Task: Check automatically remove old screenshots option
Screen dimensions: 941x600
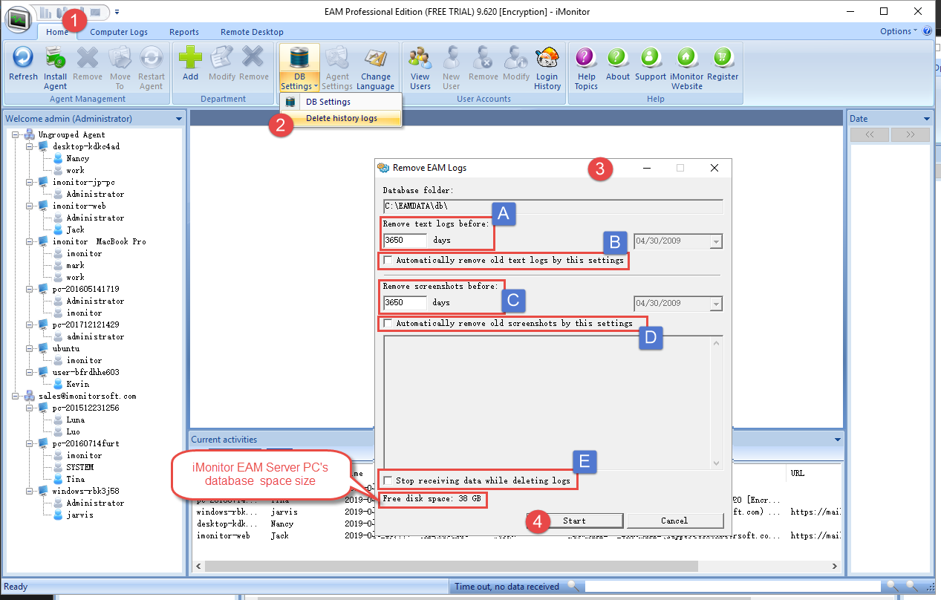Action: click(x=388, y=324)
